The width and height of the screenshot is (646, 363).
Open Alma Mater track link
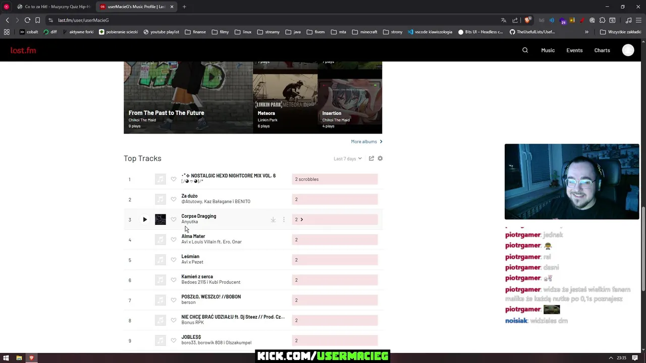pos(193,236)
